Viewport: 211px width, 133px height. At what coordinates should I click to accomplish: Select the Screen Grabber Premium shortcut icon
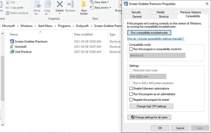click(12, 41)
